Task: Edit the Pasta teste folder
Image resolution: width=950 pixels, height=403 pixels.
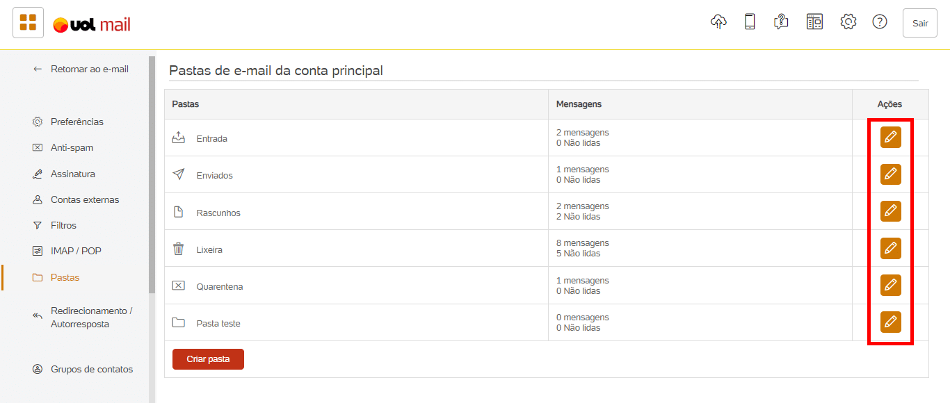Action: click(x=890, y=322)
